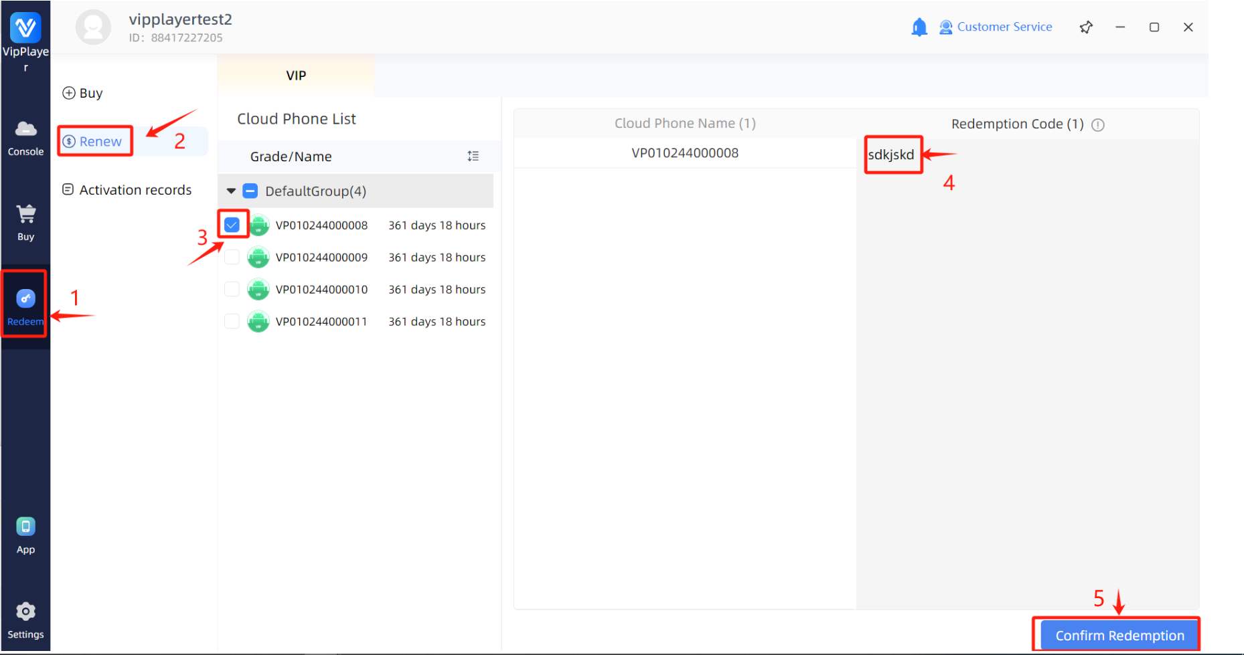The width and height of the screenshot is (1244, 655).
Task: Pin the window with pin icon
Action: (x=1086, y=27)
